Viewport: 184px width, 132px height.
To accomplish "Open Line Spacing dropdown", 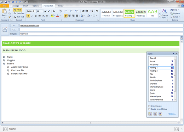I will pyautogui.click(x=83, y=16).
